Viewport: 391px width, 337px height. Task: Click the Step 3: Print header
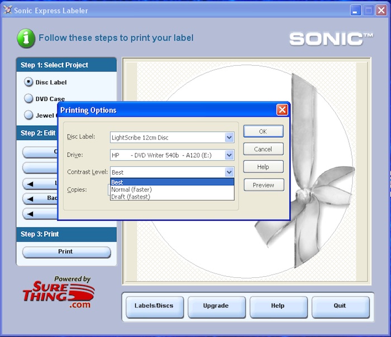point(66,234)
